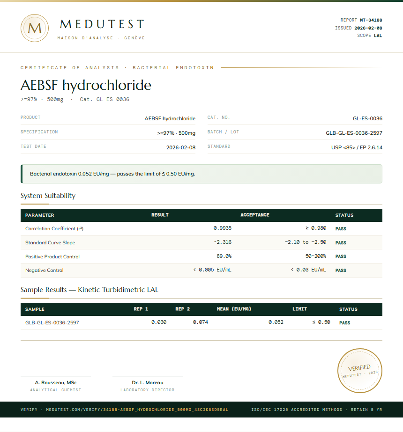Screen dimensions: 403x432
Task: Click RESULT column header
Action: pyautogui.click(x=160, y=215)
